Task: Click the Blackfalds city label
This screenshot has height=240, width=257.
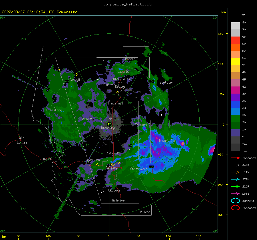Action: (x=121, y=79)
